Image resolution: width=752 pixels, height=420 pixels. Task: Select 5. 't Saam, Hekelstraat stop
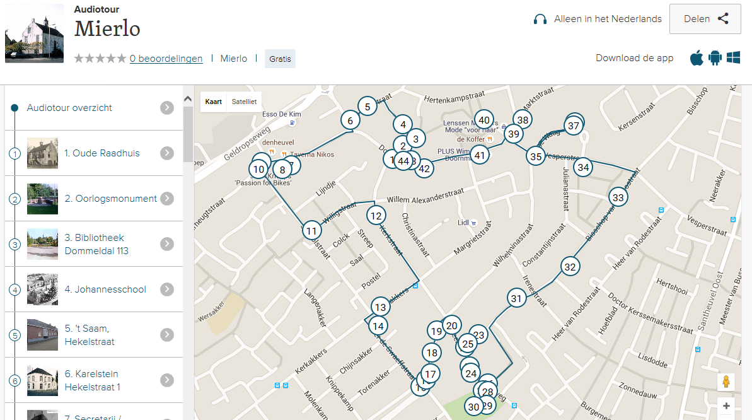pos(94,335)
